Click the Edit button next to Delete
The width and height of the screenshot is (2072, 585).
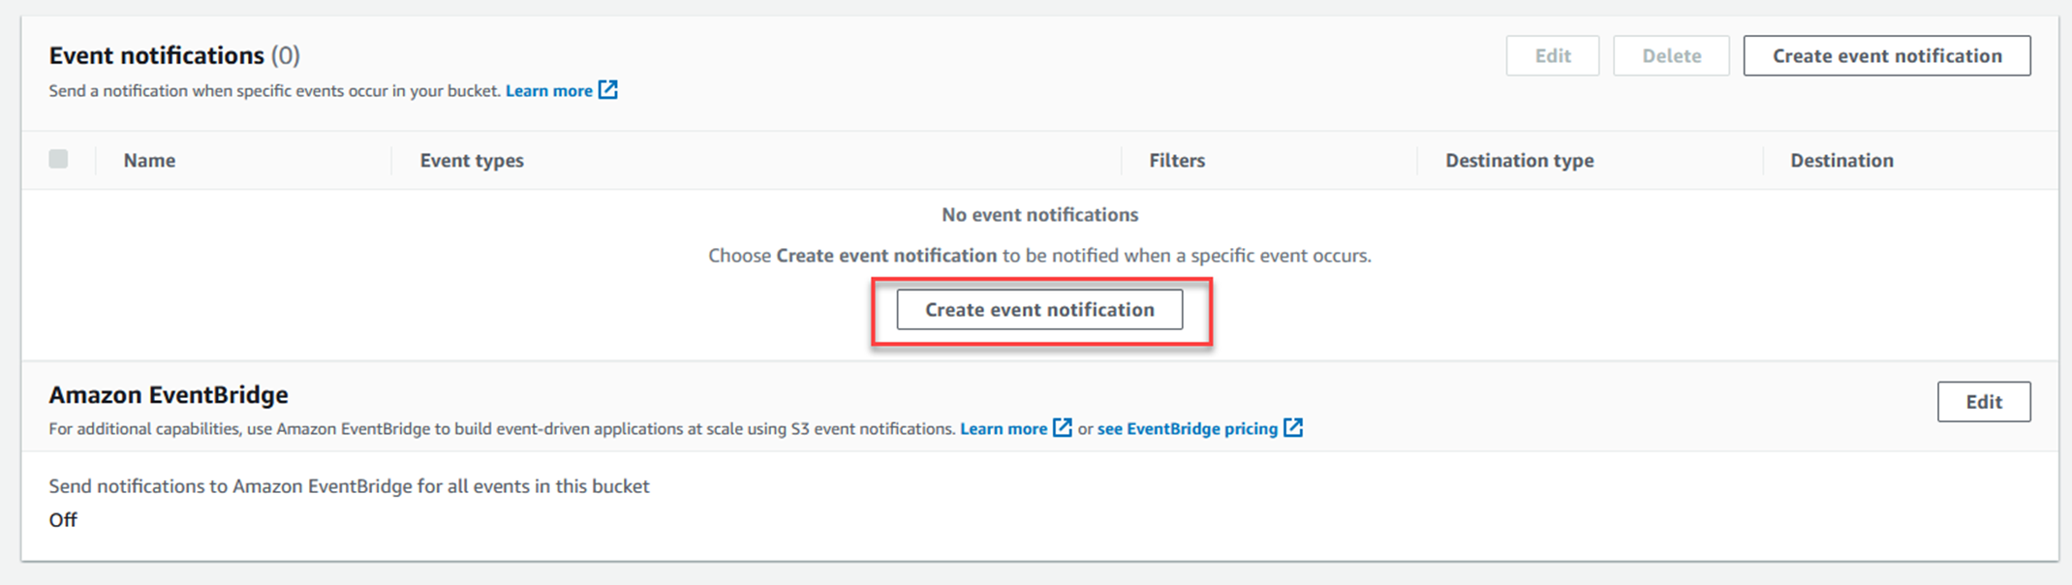click(1552, 56)
